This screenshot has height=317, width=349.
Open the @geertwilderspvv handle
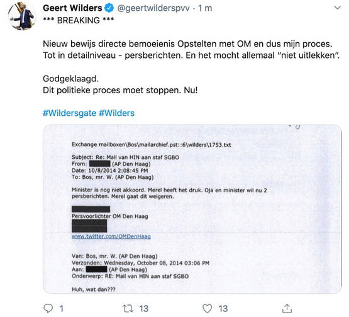click(153, 8)
